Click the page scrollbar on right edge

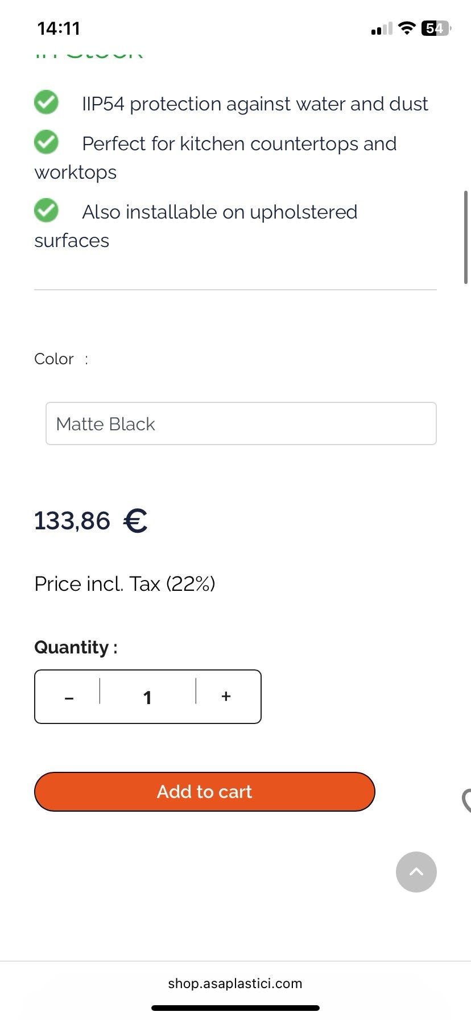click(x=466, y=237)
